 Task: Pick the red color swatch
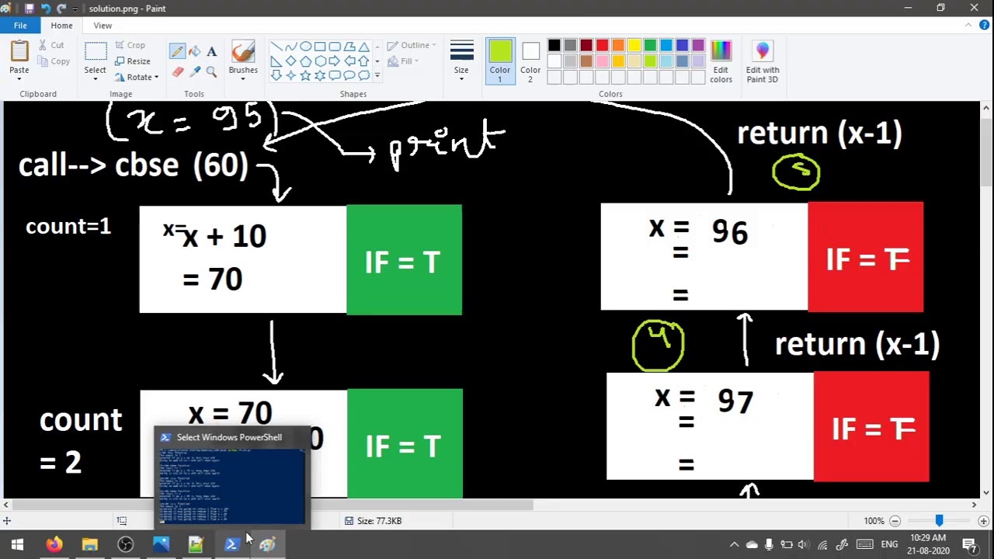(602, 46)
